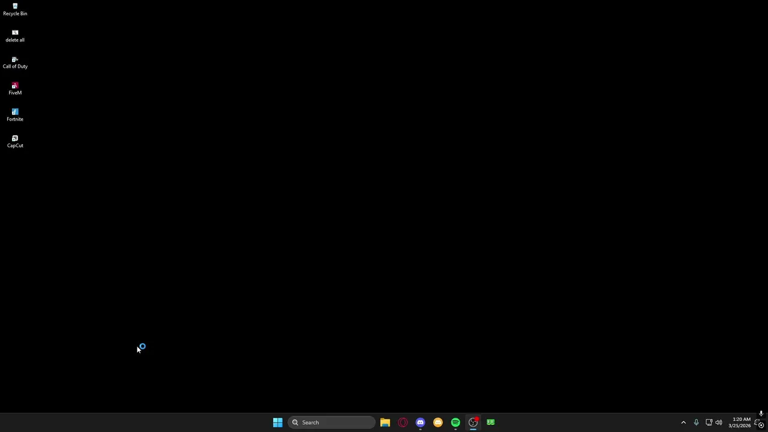Select the CapCut desktop shortcut
768x432 pixels.
click(x=15, y=142)
